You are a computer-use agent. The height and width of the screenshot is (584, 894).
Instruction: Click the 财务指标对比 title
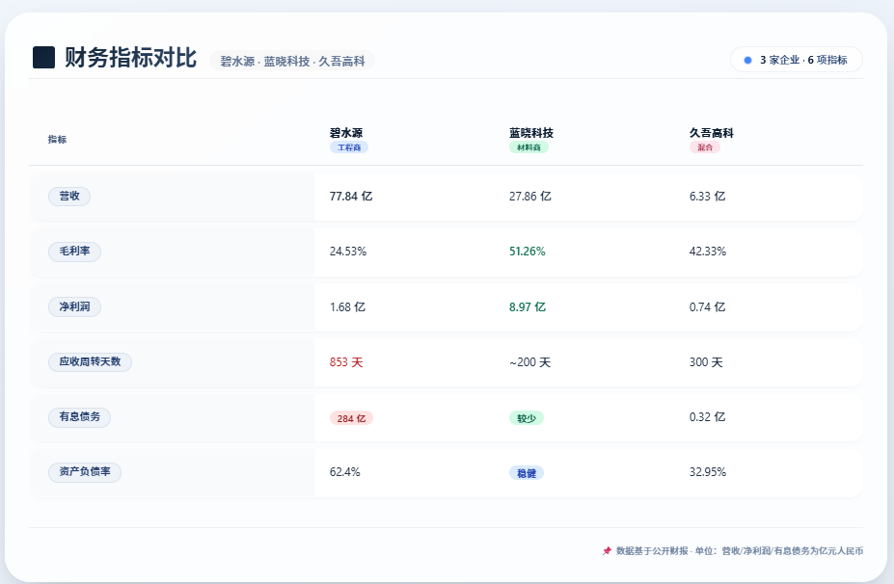(x=130, y=58)
